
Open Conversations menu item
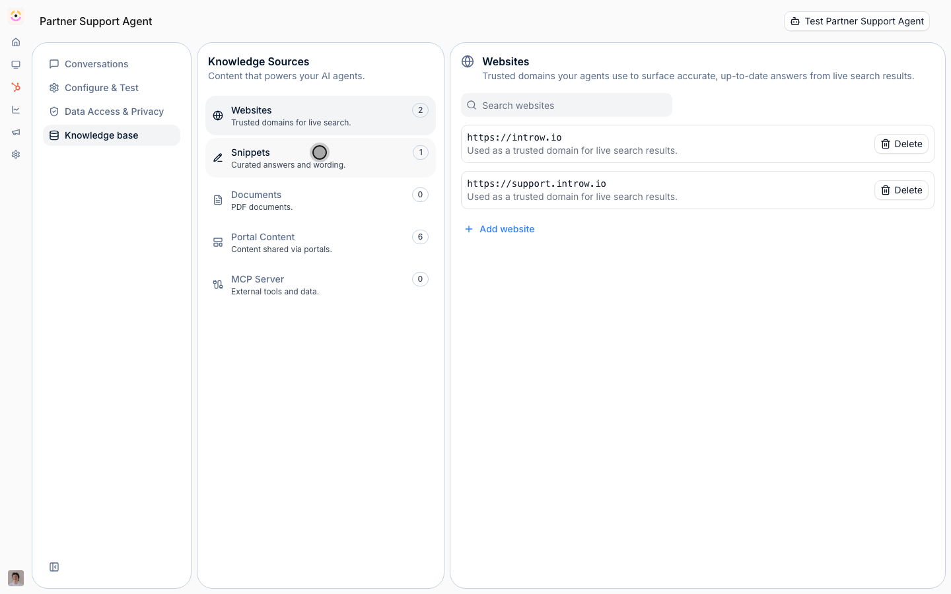click(x=112, y=64)
